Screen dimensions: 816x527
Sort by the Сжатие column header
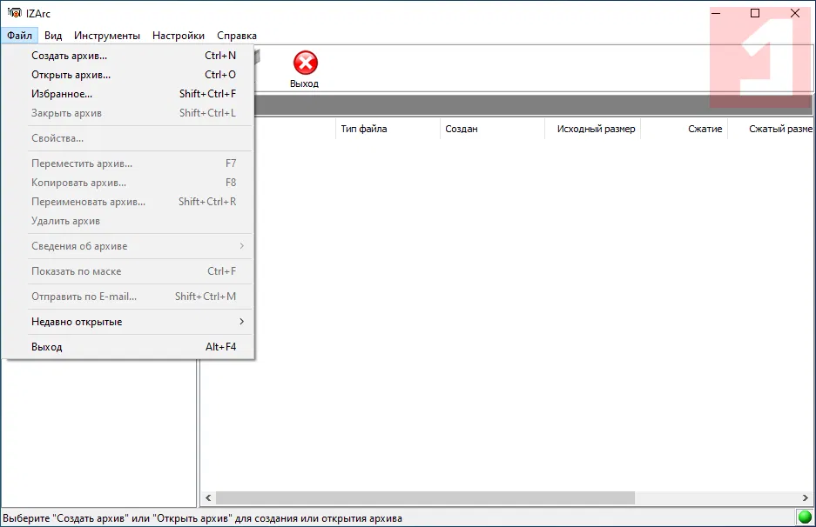684,129
